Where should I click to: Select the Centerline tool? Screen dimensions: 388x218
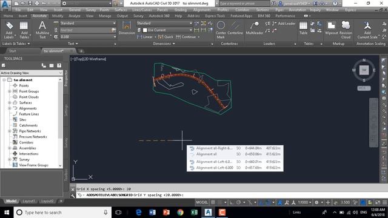235,28
